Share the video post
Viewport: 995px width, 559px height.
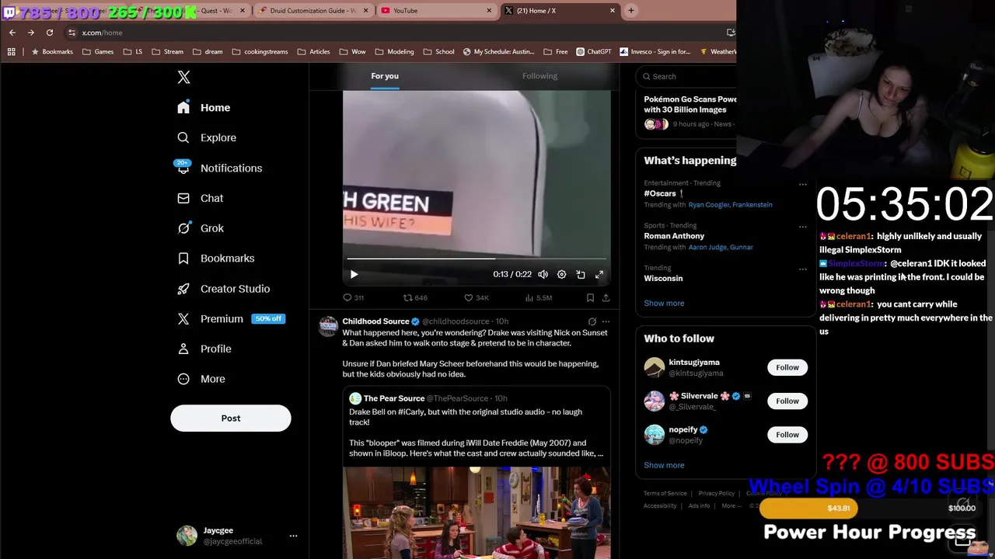point(606,297)
